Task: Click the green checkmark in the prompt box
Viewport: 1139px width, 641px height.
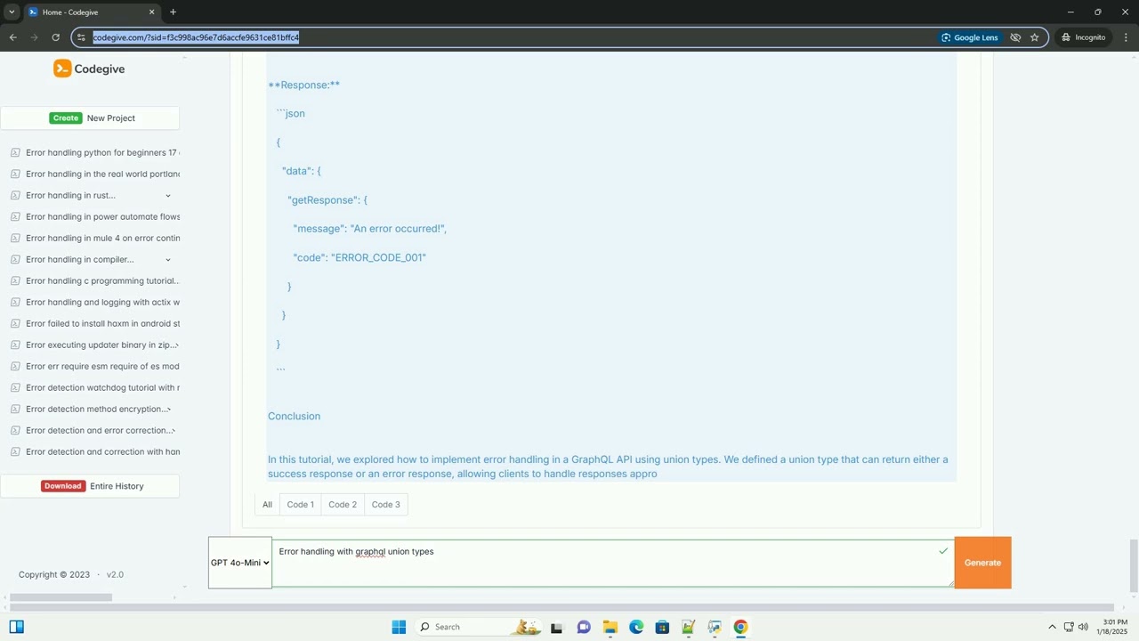Action: [x=943, y=551]
